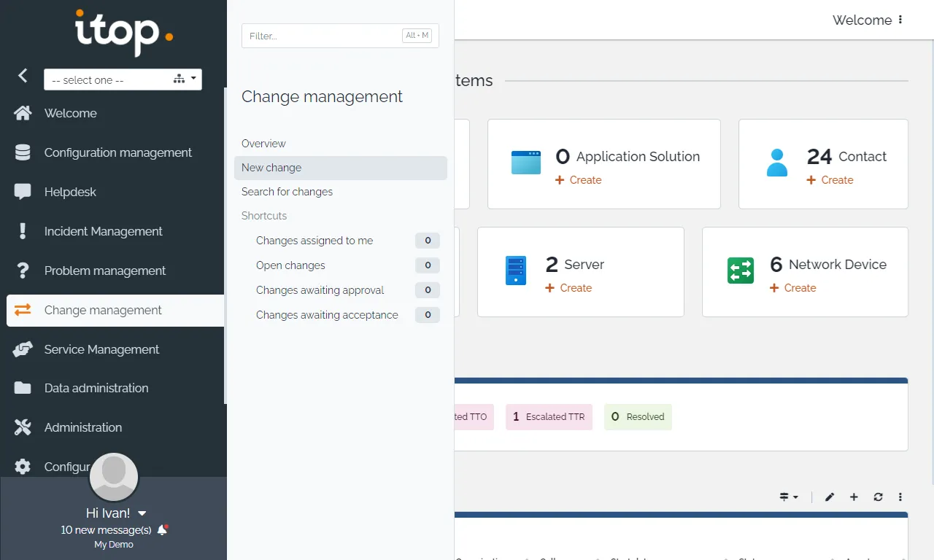Open Data administration menu
This screenshot has width=934, height=560.
coord(96,388)
